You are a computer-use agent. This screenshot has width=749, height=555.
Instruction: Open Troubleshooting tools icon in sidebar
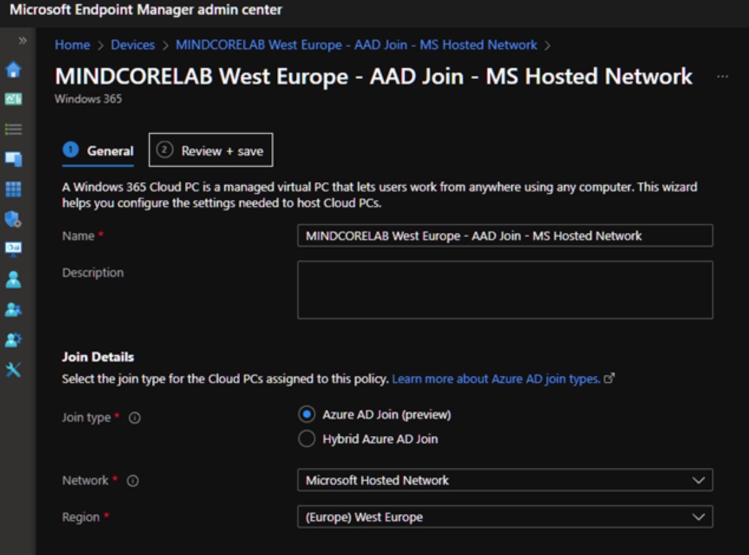(14, 370)
